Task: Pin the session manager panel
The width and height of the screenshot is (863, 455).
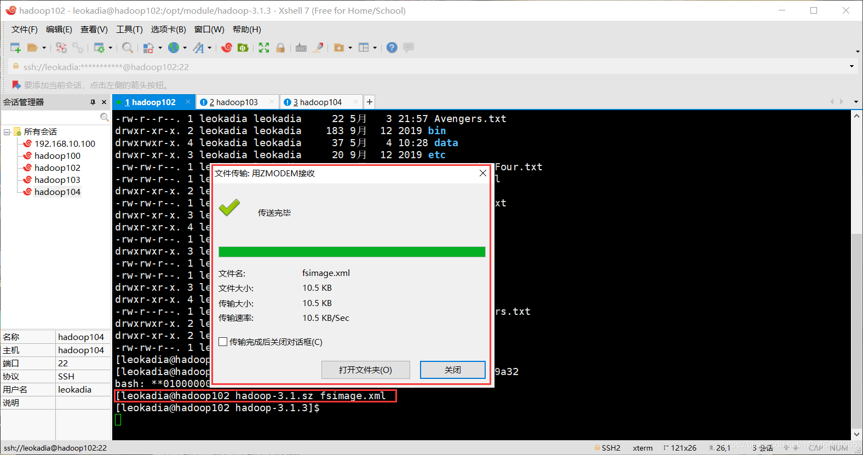Action: point(93,102)
